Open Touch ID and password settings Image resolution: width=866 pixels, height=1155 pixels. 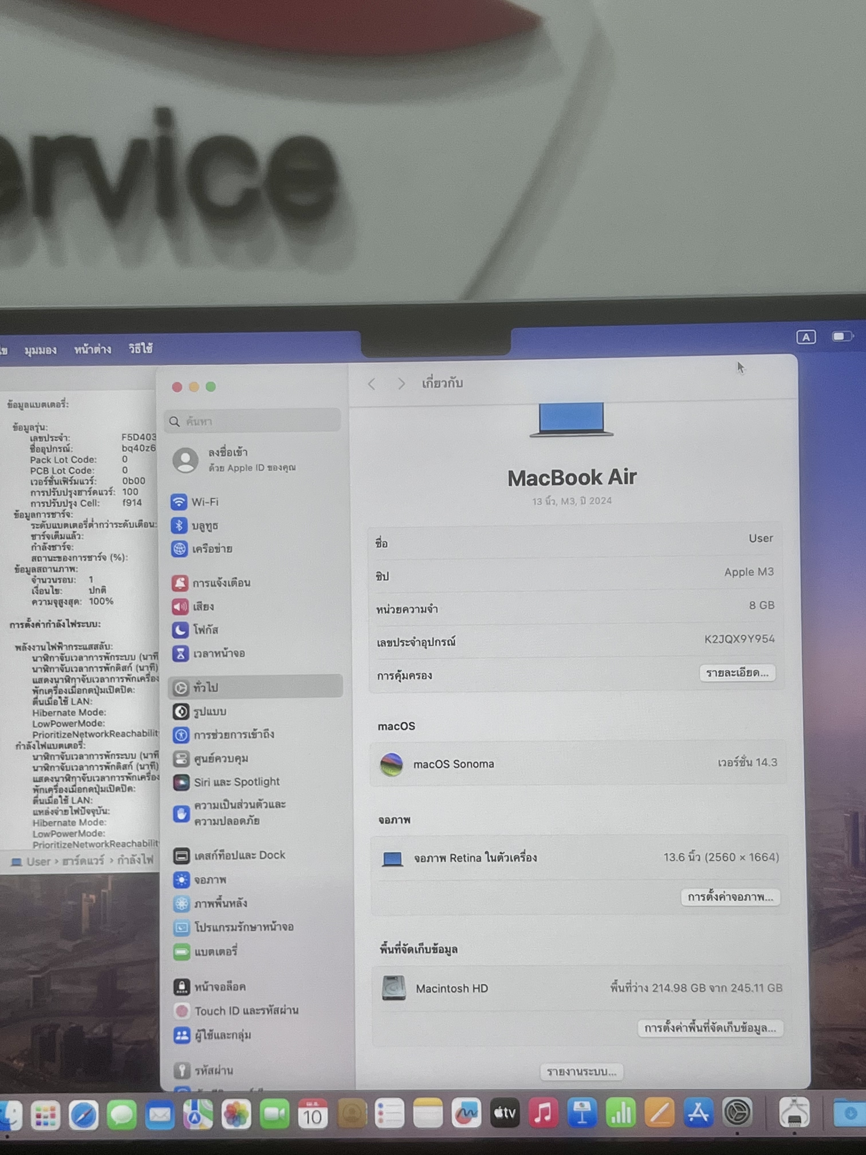point(245,1011)
